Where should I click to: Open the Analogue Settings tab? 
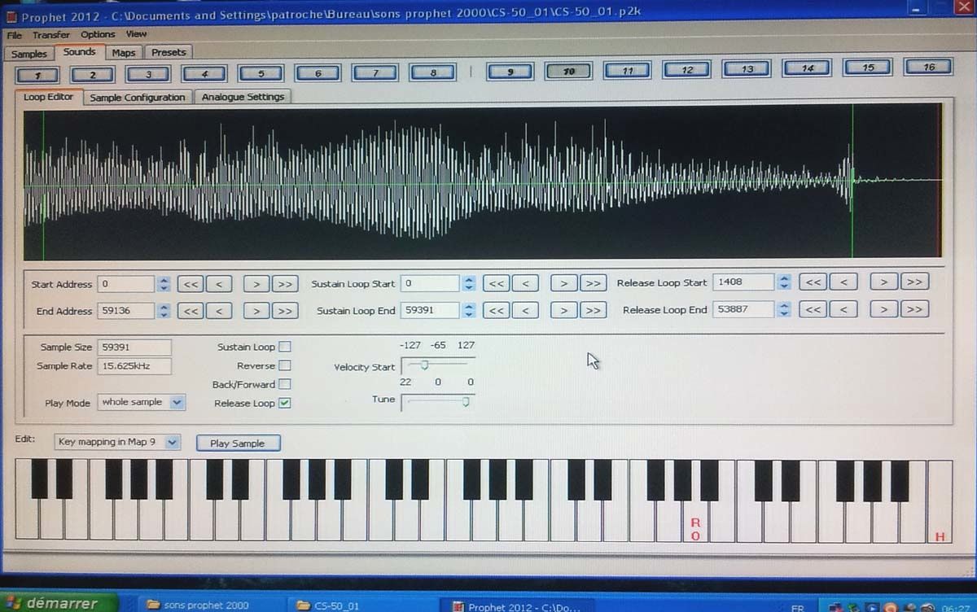point(243,96)
